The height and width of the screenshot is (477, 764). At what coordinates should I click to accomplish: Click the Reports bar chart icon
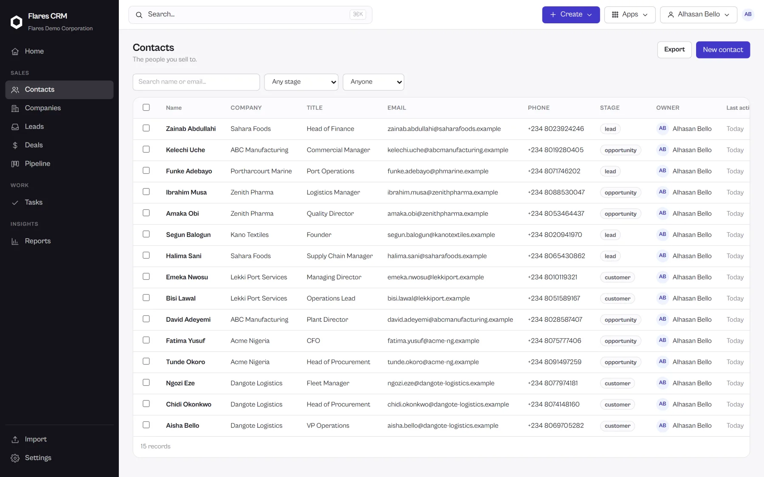tap(15, 241)
